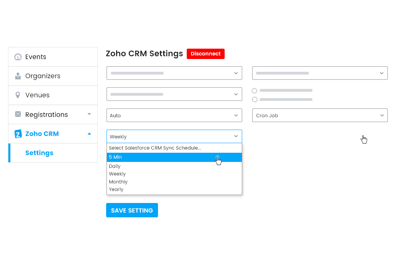Select the Organizers person icon
The width and height of the screenshot is (399, 266).
[x=18, y=76]
